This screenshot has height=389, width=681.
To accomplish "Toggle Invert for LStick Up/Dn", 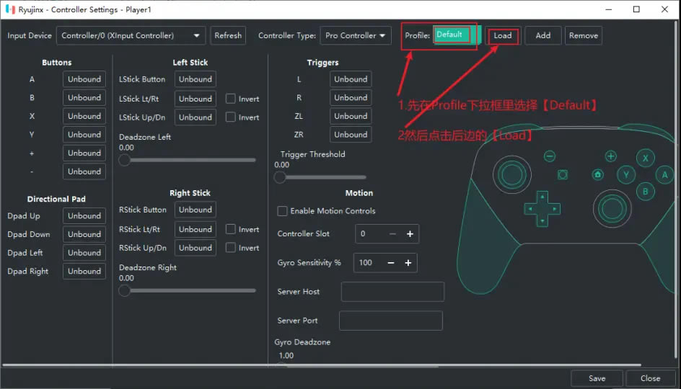I will (x=231, y=117).
